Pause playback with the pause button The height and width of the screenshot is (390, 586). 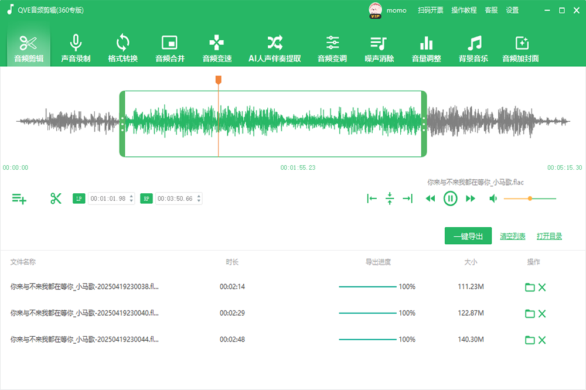(450, 199)
